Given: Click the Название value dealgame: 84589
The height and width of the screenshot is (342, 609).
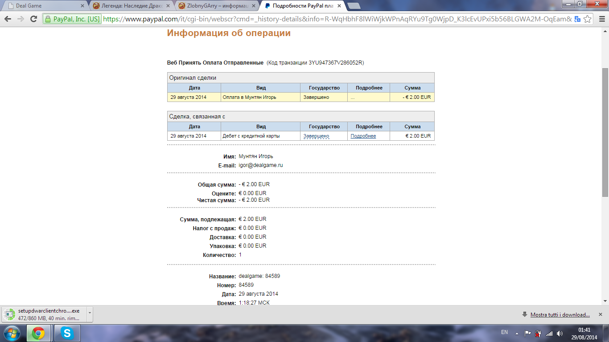Looking at the screenshot, I should pyautogui.click(x=259, y=276).
